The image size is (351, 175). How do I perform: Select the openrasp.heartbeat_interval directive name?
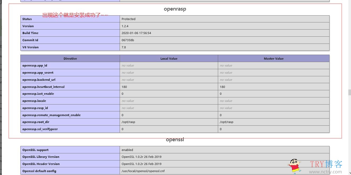[x=43, y=87]
